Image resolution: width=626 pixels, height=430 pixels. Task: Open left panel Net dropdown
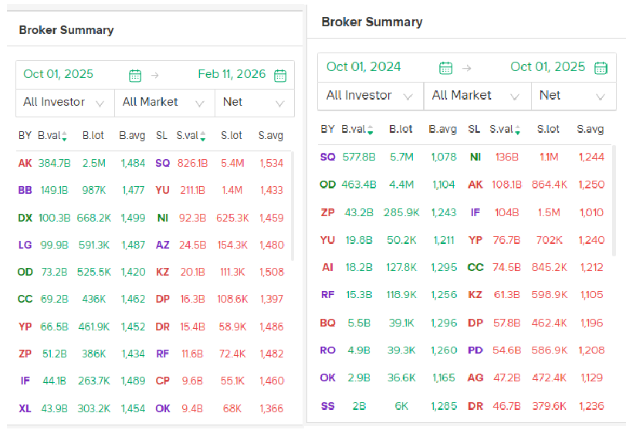[x=254, y=102]
